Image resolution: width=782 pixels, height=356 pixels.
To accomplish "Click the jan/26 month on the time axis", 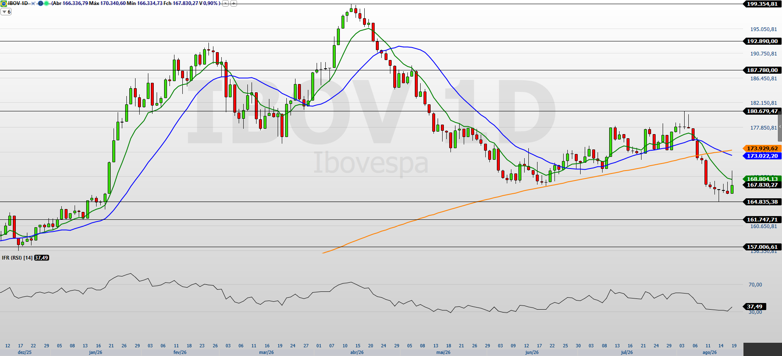I will point(96,353).
